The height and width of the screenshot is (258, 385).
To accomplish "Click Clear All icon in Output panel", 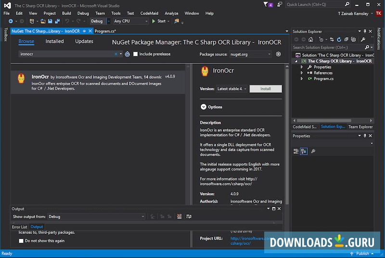I will [x=179, y=217].
